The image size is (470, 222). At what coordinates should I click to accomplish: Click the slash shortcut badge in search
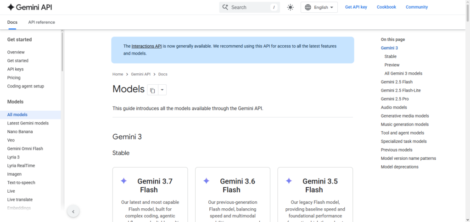tap(274, 7)
